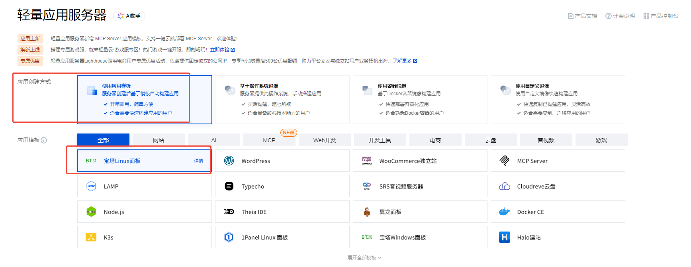Expand all templates via 展开全部模板
The height and width of the screenshot is (267, 691).
click(364, 258)
